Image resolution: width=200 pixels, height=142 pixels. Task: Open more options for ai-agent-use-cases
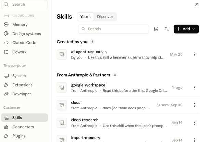pyautogui.click(x=195, y=54)
